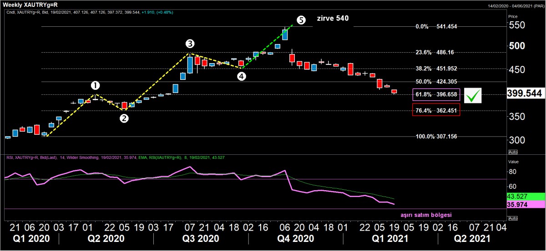This screenshot has height=251, width=546.
Task: Select the 61.8% 396.658 Fibonacci box
Action: [x=436, y=95]
